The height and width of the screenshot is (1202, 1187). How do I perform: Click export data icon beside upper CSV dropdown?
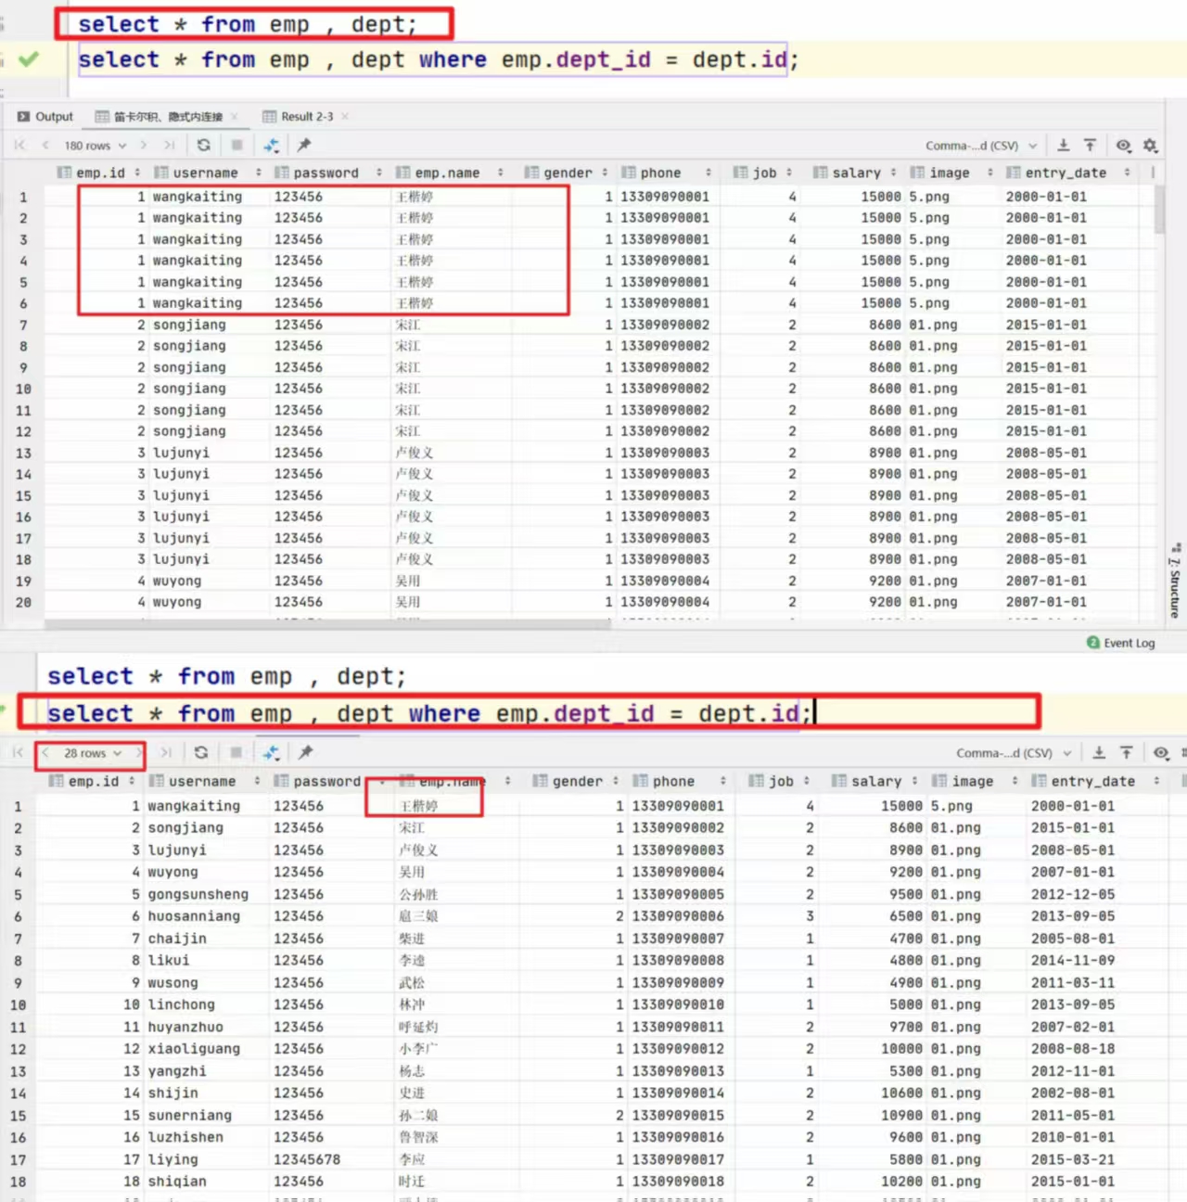(1064, 145)
